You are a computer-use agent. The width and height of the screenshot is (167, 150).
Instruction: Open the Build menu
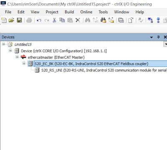69,12
